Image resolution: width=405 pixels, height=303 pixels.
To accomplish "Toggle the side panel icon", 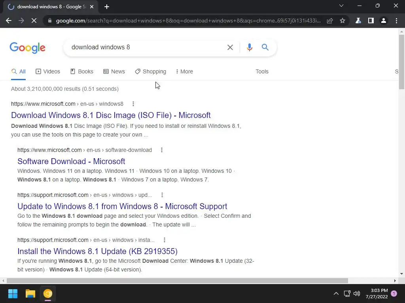I will point(371,21).
